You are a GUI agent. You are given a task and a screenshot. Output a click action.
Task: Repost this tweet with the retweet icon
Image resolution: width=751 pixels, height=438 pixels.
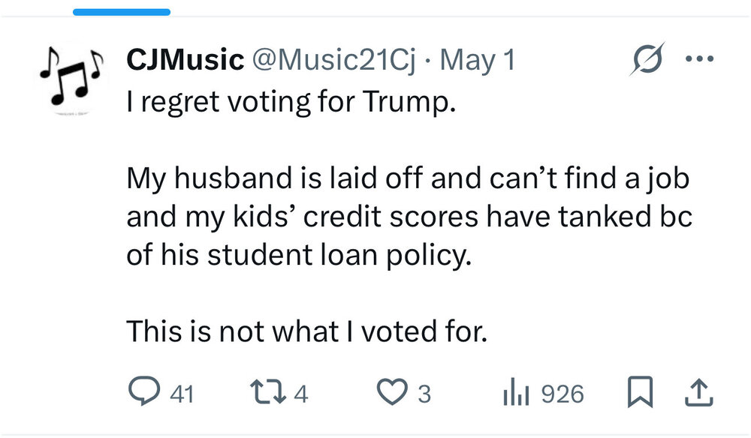268,393
